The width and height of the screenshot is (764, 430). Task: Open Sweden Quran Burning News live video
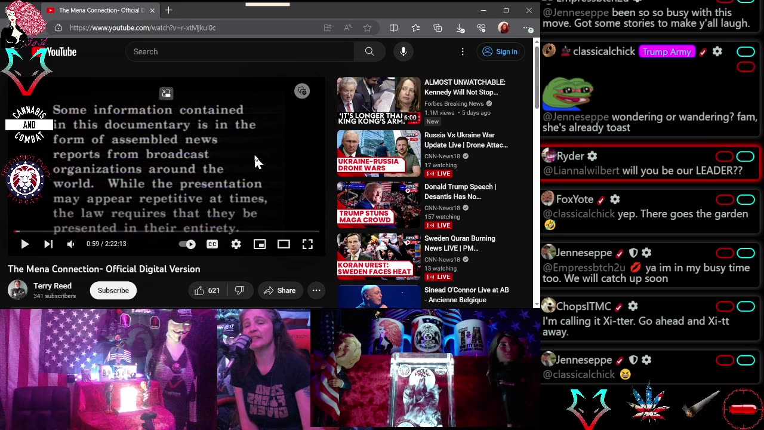click(460, 243)
